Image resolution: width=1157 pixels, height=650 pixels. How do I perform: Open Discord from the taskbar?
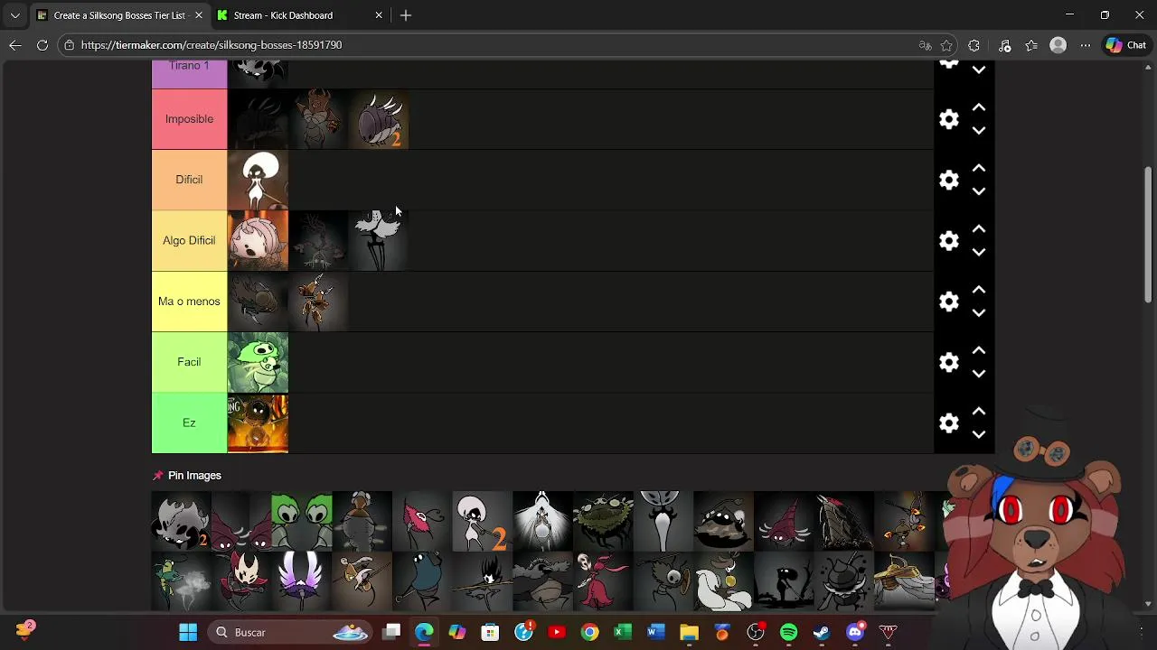click(855, 632)
